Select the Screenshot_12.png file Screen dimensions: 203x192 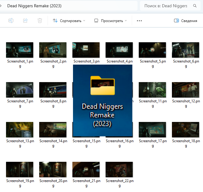tap(186, 90)
